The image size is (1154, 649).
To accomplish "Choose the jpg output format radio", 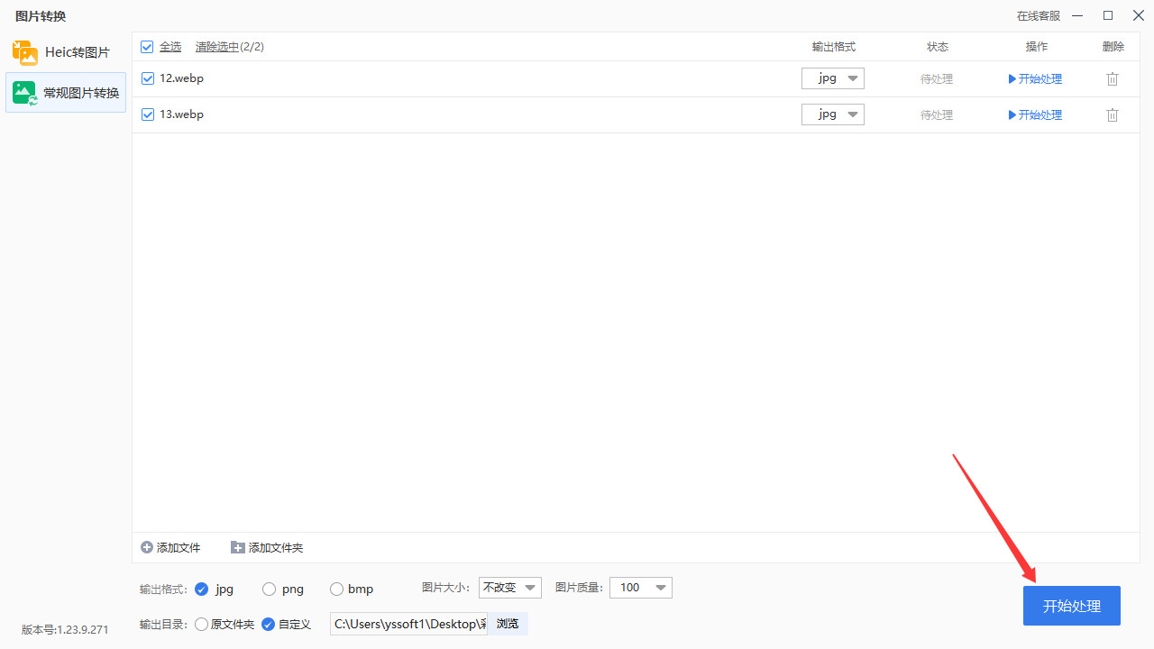I will pyautogui.click(x=201, y=589).
